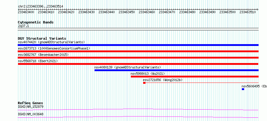This screenshot has height=121, width=267.
Task: Click the DGV Structural Variants track title
Action: coord(42,38)
